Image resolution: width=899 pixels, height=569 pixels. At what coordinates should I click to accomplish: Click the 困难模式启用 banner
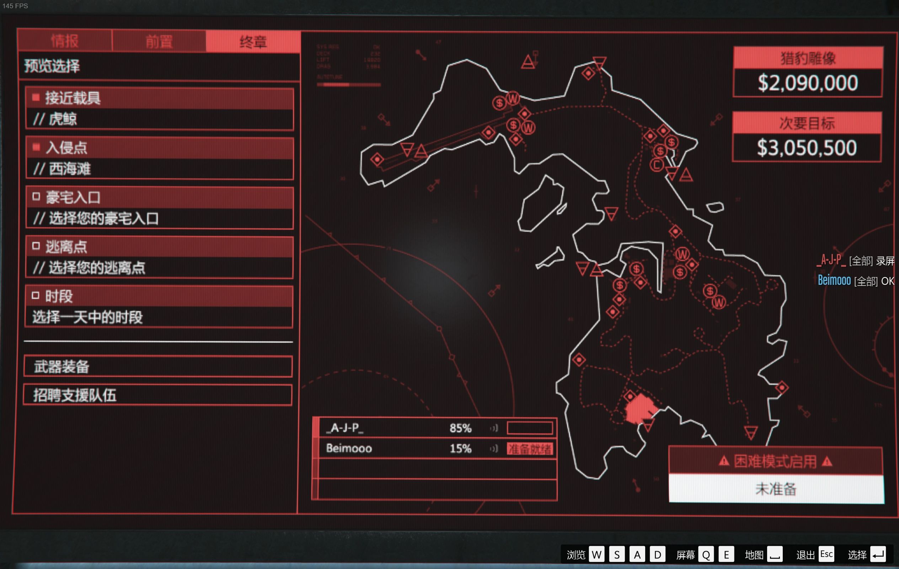click(776, 461)
